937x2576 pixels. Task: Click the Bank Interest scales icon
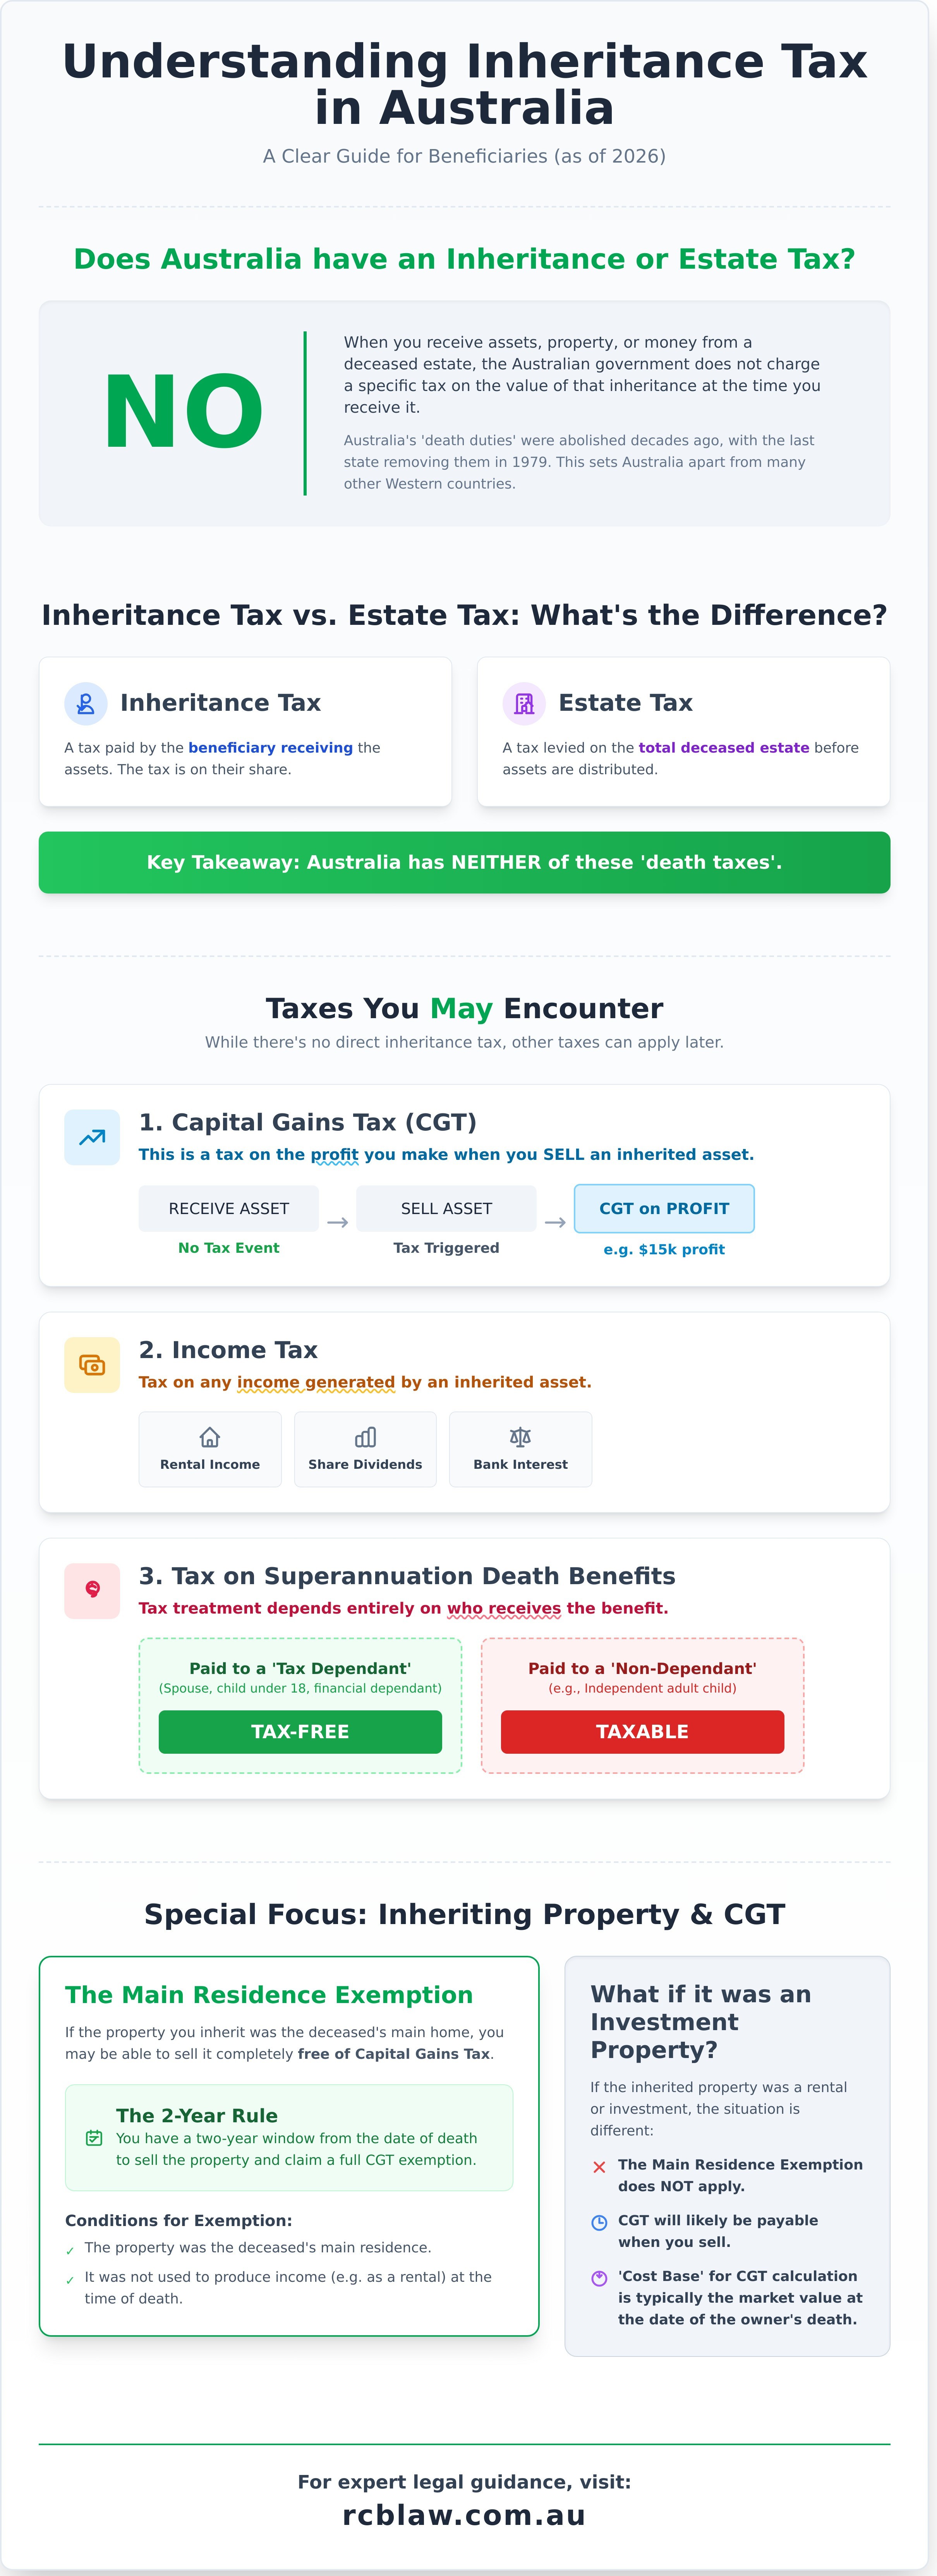pyautogui.click(x=520, y=1437)
